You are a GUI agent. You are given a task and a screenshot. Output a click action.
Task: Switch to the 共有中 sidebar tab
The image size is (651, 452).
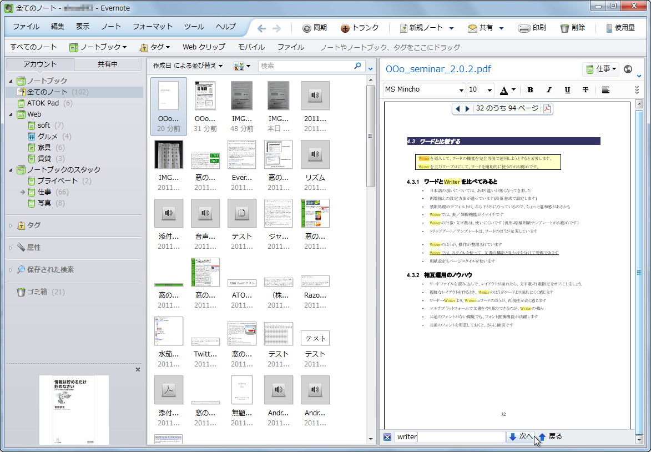(x=107, y=64)
